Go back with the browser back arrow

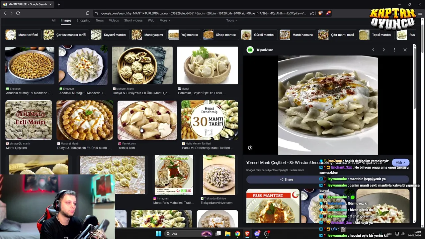(5, 13)
